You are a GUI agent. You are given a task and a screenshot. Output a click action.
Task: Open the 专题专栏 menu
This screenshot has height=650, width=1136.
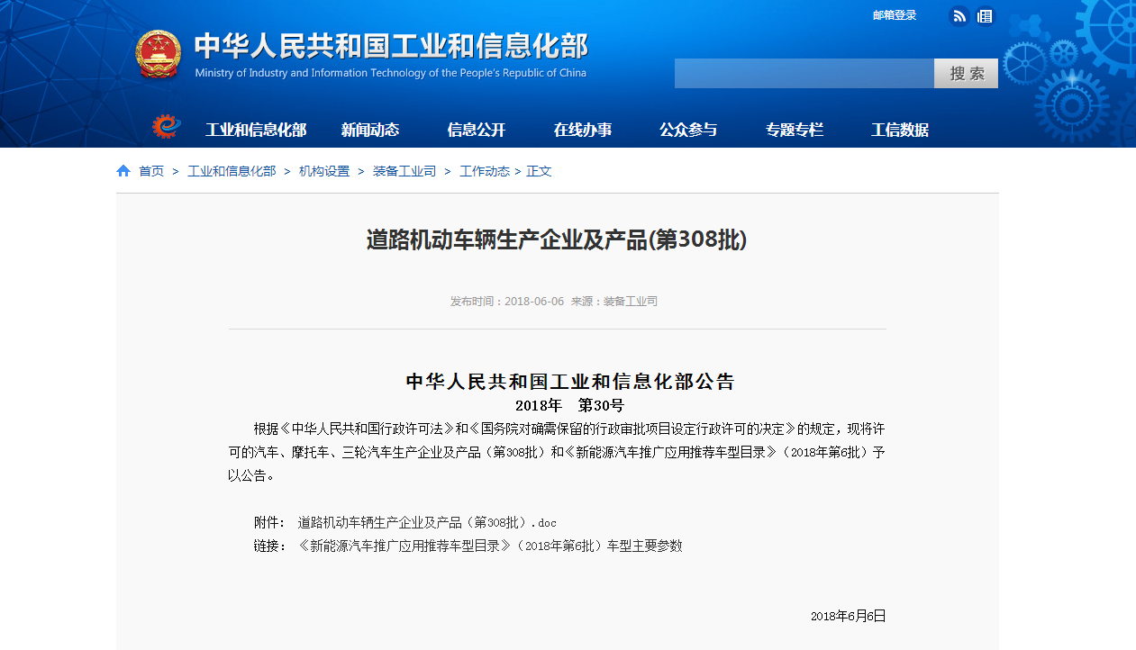[x=795, y=130]
